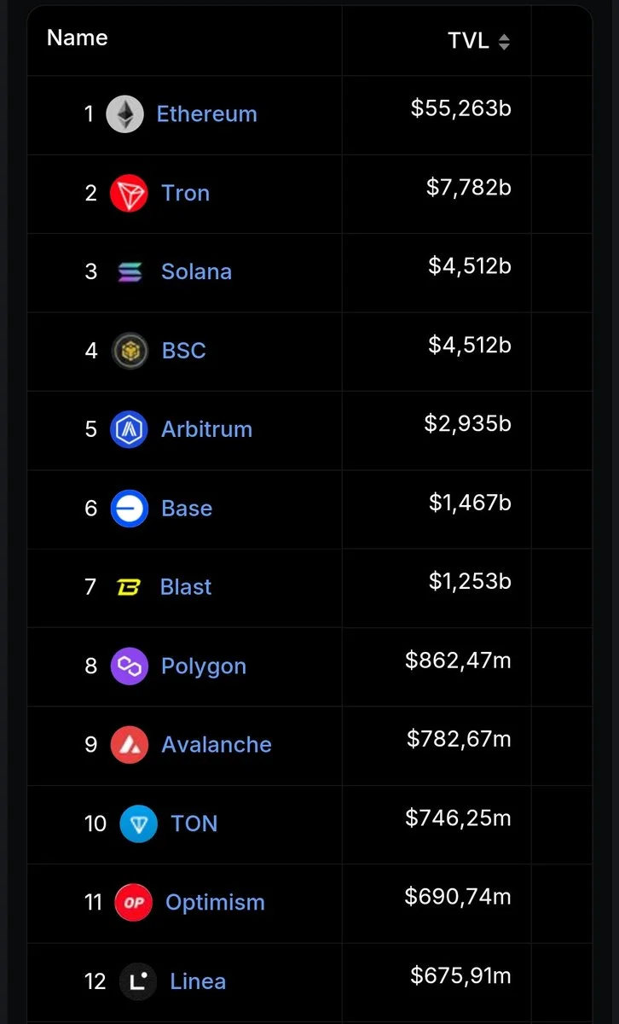
Task: Click the Arbitrum logo icon
Action: click(x=129, y=429)
